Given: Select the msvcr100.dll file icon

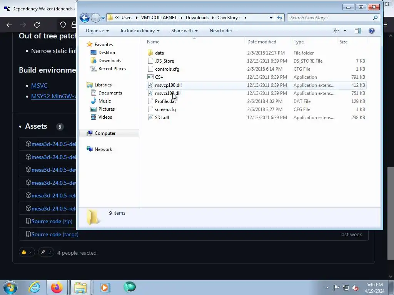Looking at the screenshot, I should point(150,93).
